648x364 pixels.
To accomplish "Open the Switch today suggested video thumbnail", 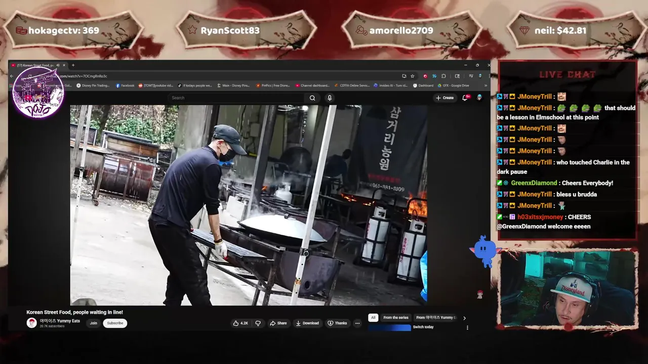I will click(389, 328).
